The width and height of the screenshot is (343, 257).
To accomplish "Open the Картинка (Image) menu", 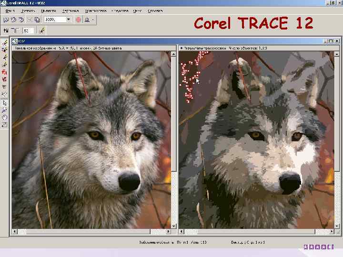I will [71, 10].
